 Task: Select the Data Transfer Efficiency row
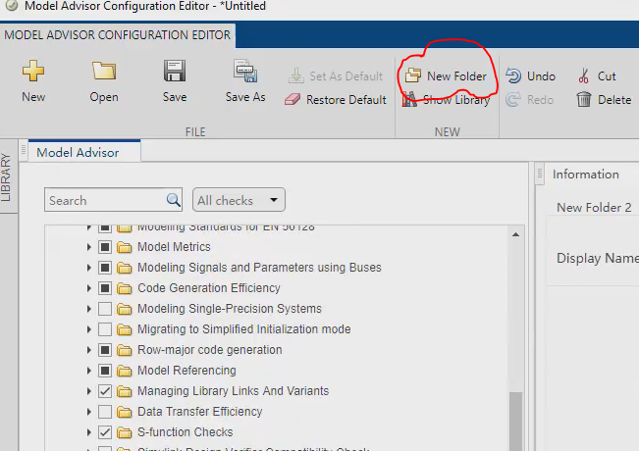pos(277,412)
